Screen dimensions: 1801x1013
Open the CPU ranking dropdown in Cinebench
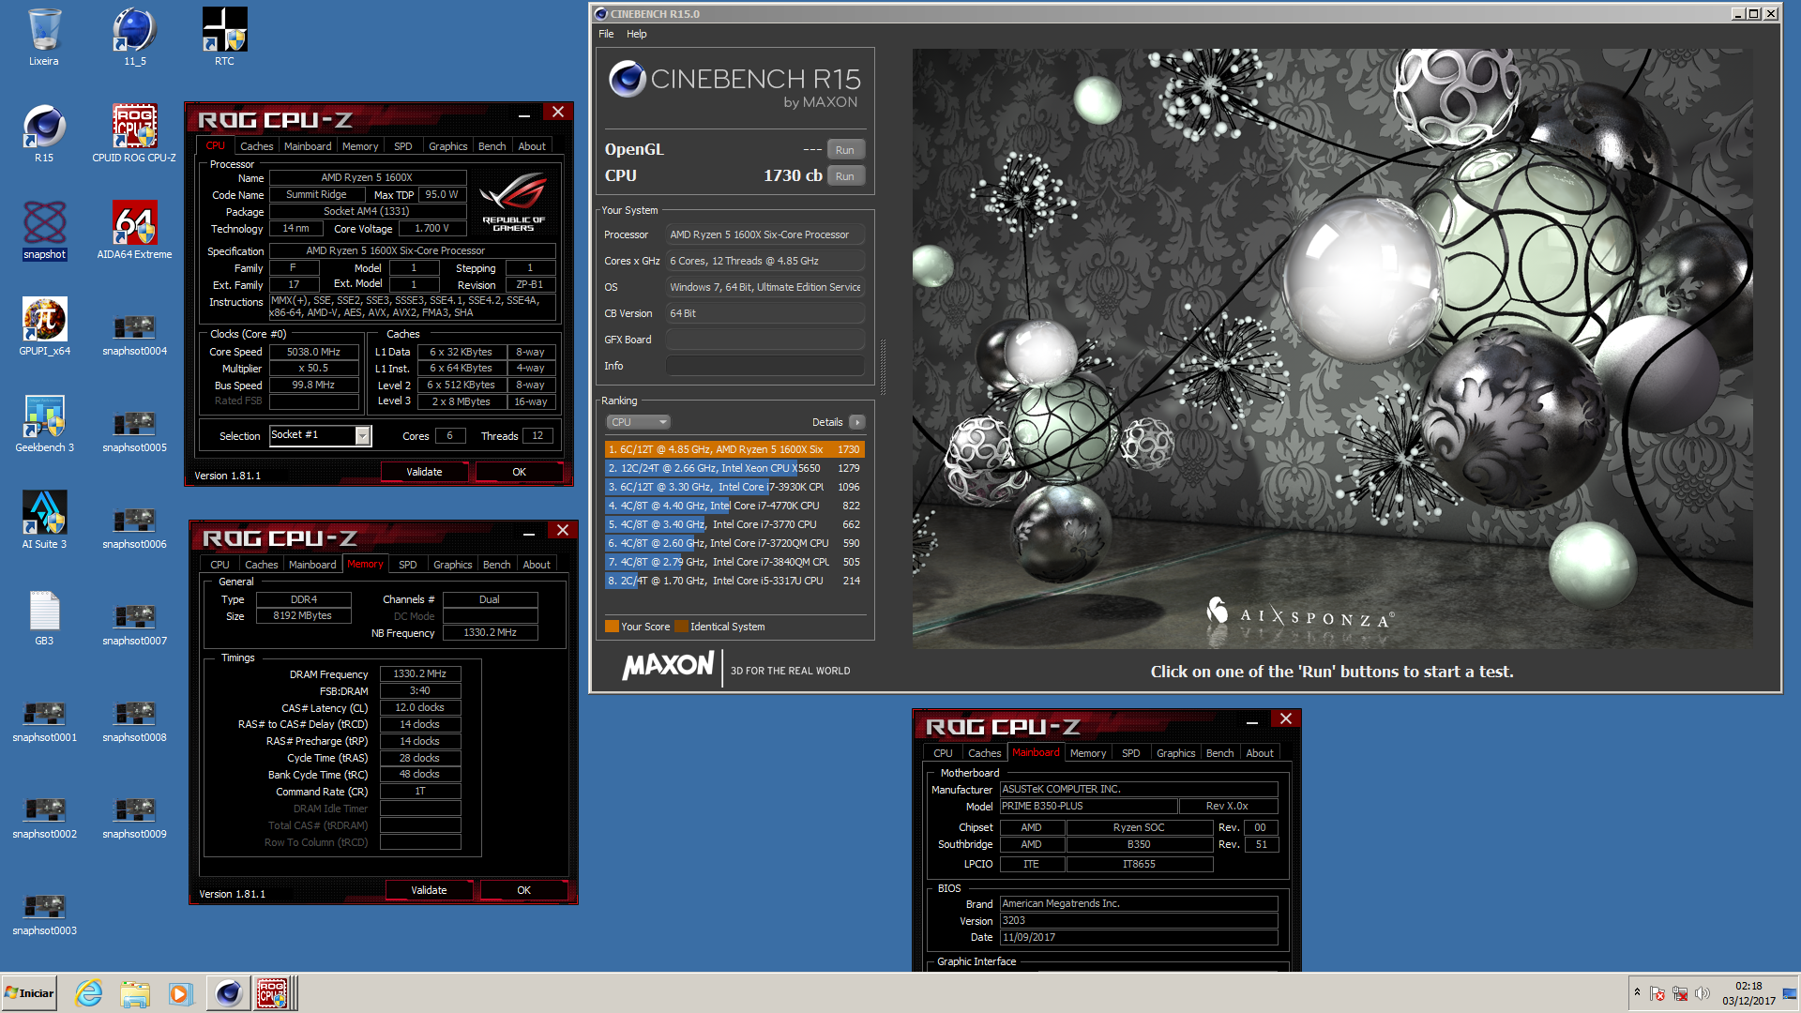tap(638, 422)
